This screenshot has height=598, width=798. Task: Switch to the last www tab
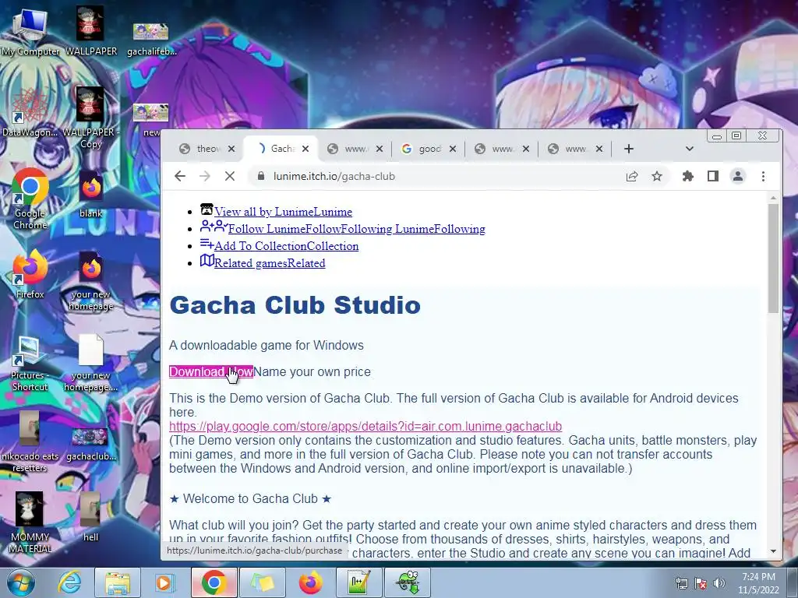point(574,149)
